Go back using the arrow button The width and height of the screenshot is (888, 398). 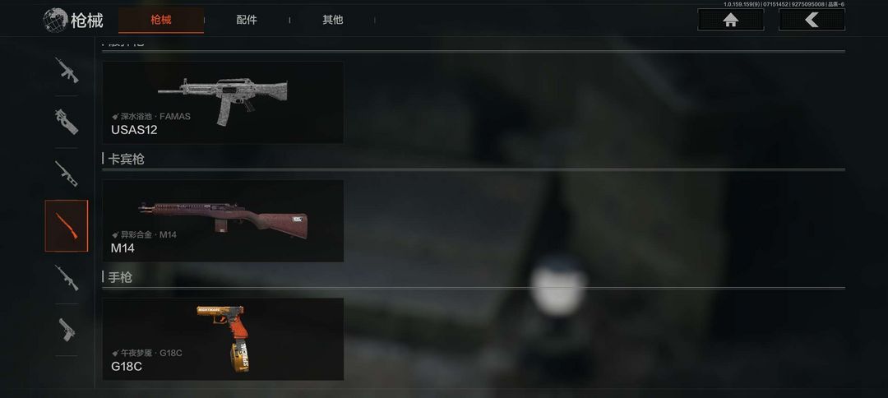pos(812,20)
